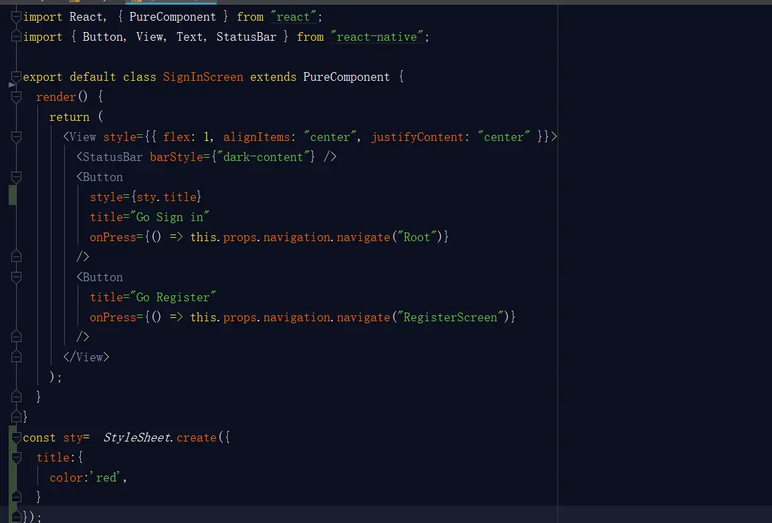Click the closing </View> tag
The height and width of the screenshot is (523, 772).
(86, 357)
